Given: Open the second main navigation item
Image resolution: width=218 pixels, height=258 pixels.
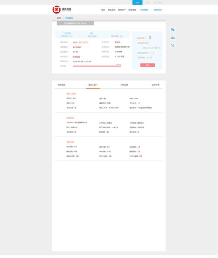Looking at the screenshot, I should click(112, 10).
